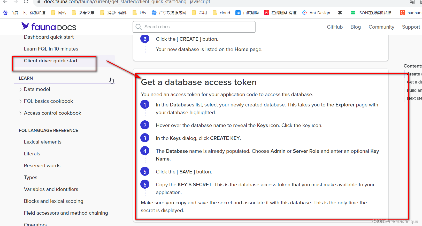
Task: Open the 广东政务服务网 bookmark
Action: [169, 13]
